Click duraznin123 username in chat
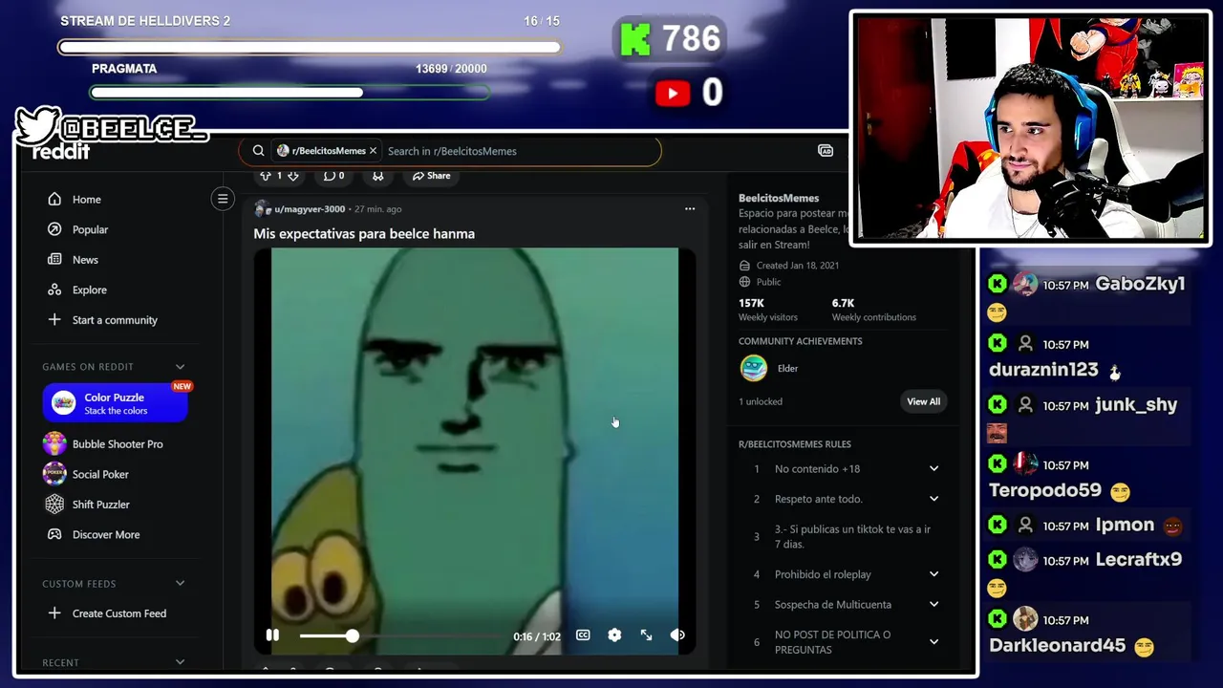The height and width of the screenshot is (688, 1223). click(1043, 370)
